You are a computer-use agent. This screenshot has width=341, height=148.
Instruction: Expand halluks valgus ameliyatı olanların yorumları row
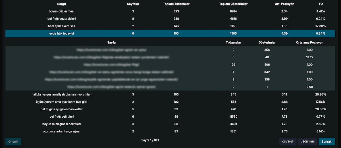[170, 94]
